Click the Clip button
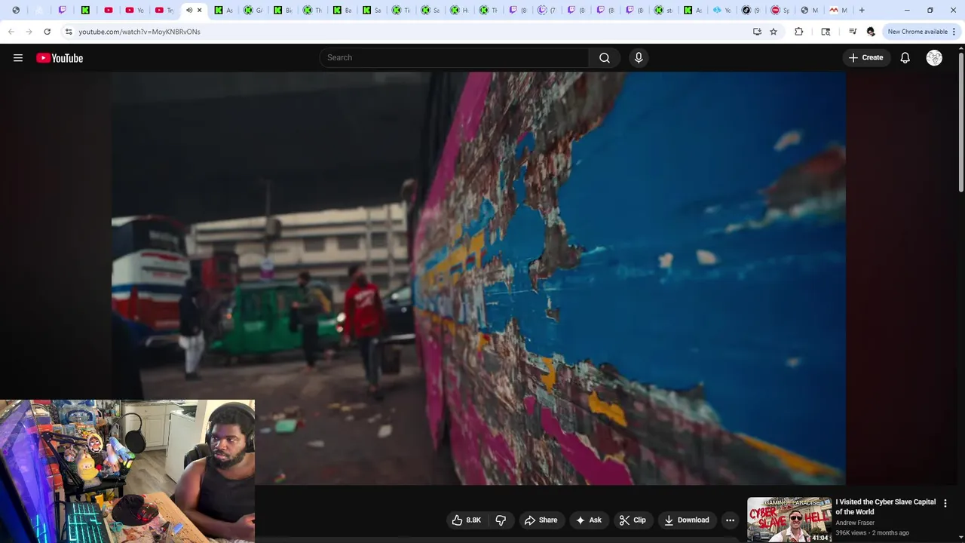Image resolution: width=965 pixels, height=543 pixels. coord(633,520)
